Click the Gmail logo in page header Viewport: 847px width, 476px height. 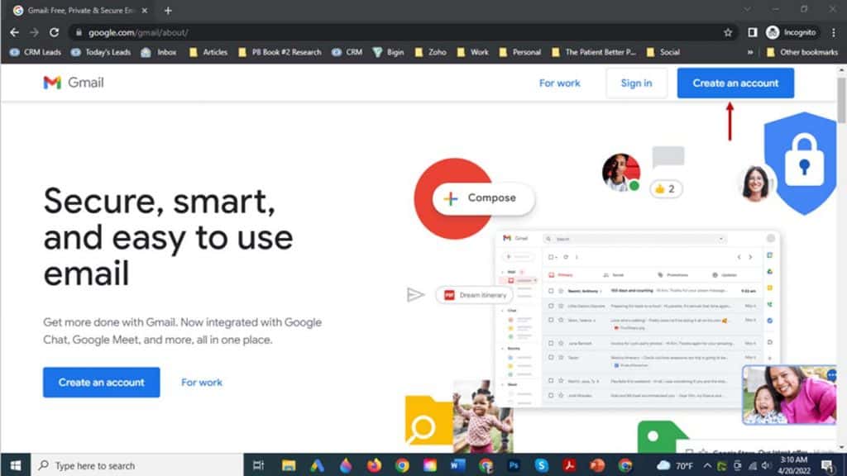(x=74, y=83)
